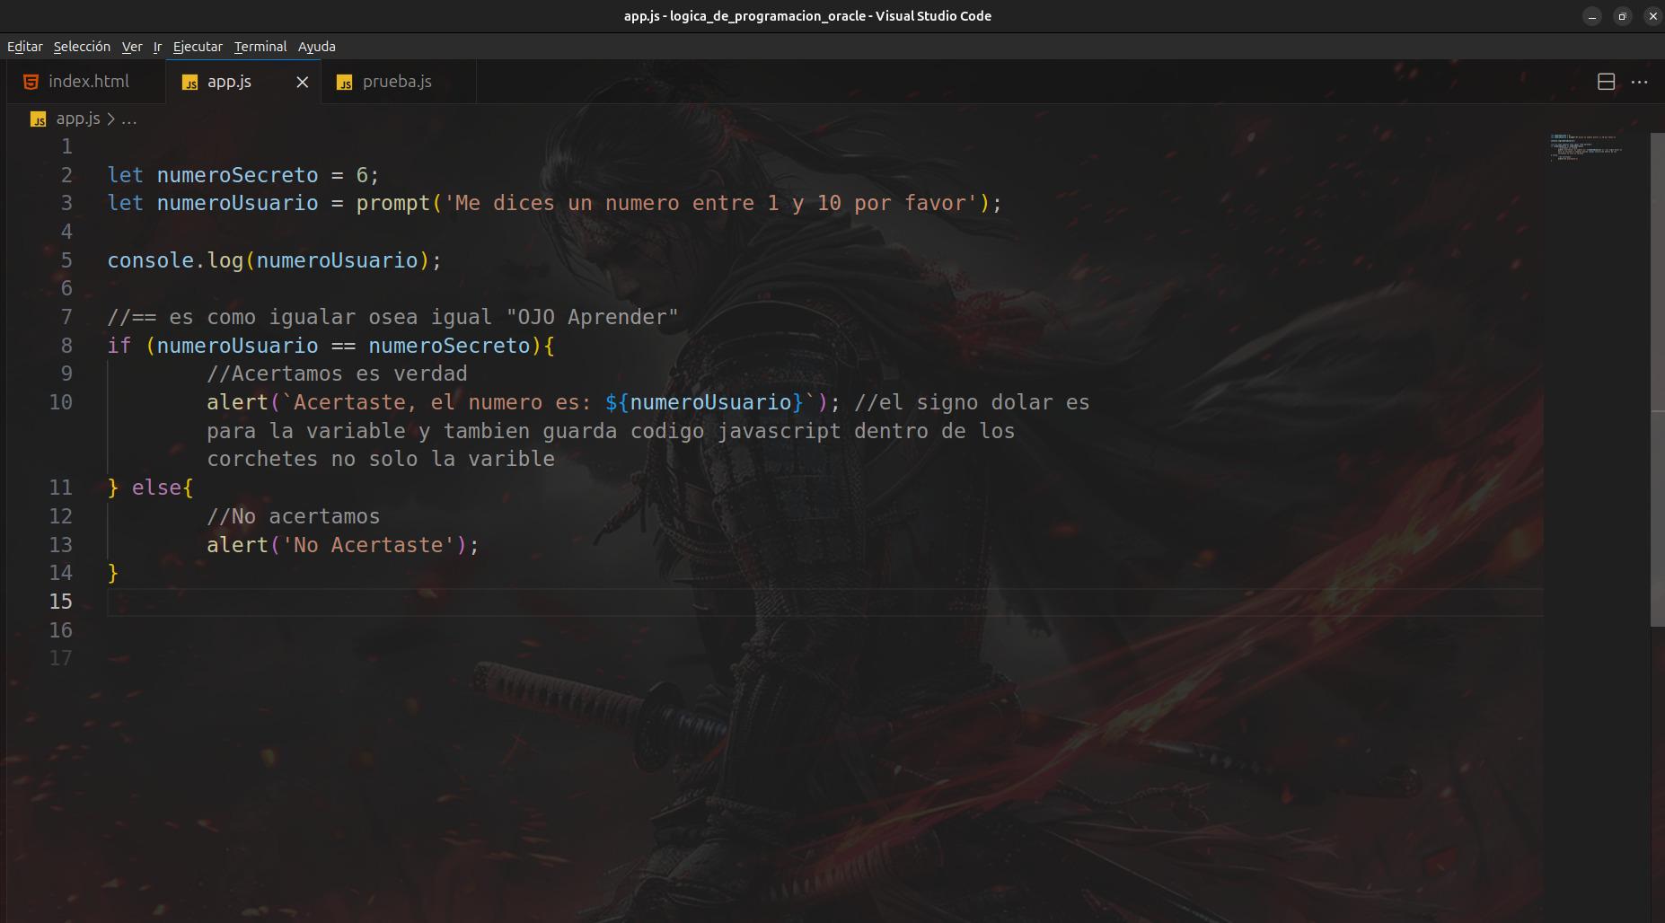
Task: Open the Terminal menu
Action: click(x=260, y=47)
